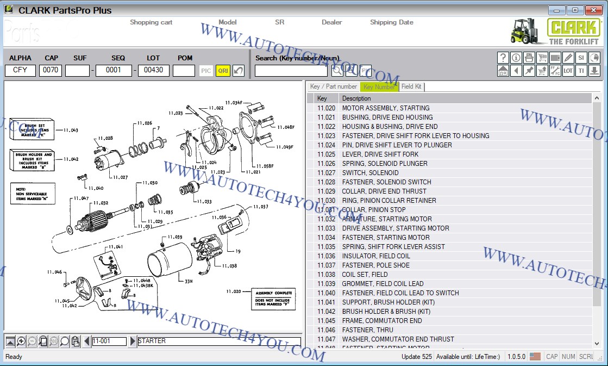
Task: Click the Home icon button
Action: [503, 71]
